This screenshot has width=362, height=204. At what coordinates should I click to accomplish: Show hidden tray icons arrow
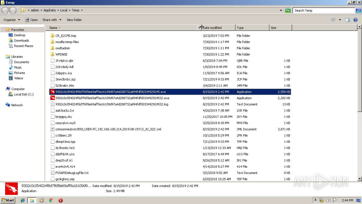315,200
